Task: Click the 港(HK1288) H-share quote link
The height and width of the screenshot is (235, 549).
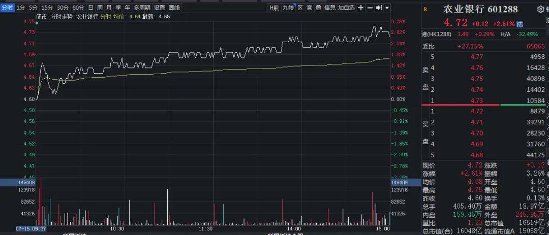Action: tap(436, 34)
